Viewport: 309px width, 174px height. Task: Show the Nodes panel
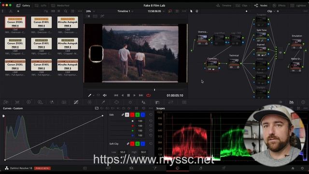click(261, 5)
